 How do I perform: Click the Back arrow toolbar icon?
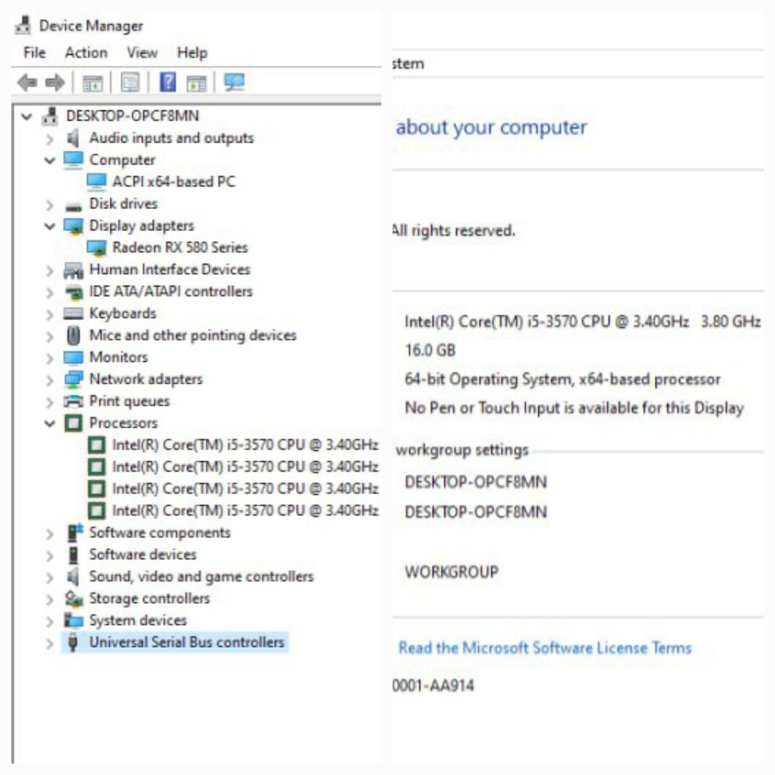27,83
